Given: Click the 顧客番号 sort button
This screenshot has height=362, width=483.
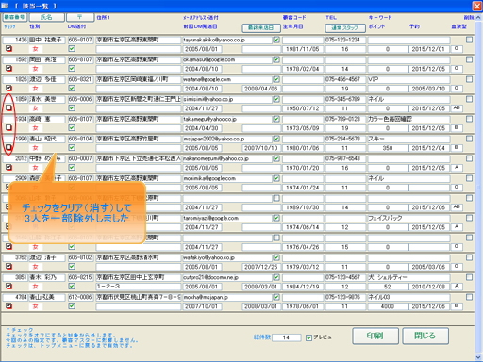Looking at the screenshot, I should click(x=15, y=17).
